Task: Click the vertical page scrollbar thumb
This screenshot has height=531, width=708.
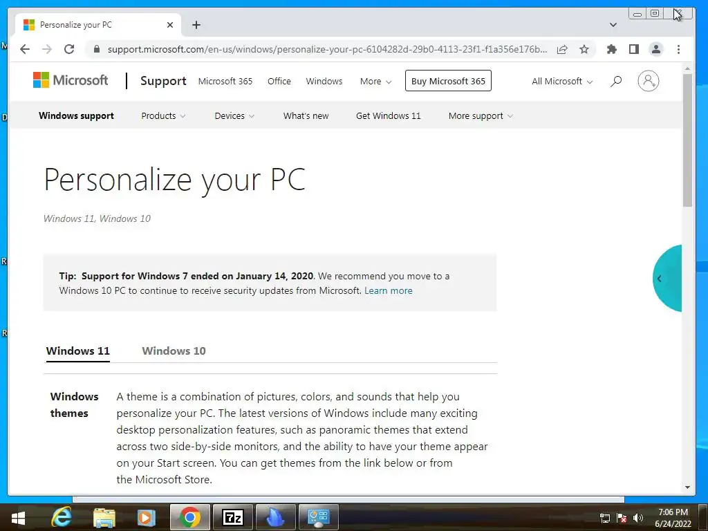Action: click(x=687, y=140)
